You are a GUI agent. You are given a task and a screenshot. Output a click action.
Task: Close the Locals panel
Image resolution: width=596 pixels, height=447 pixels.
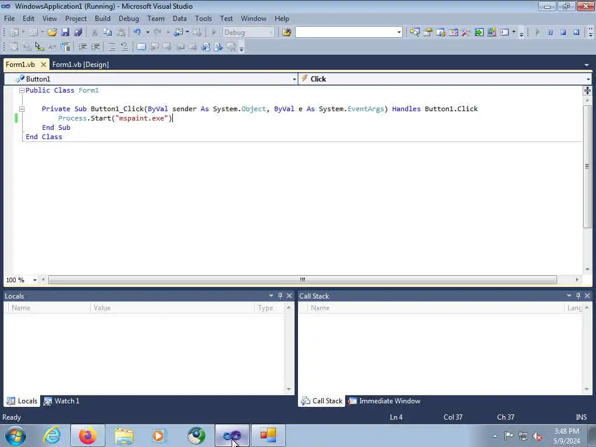click(x=289, y=296)
